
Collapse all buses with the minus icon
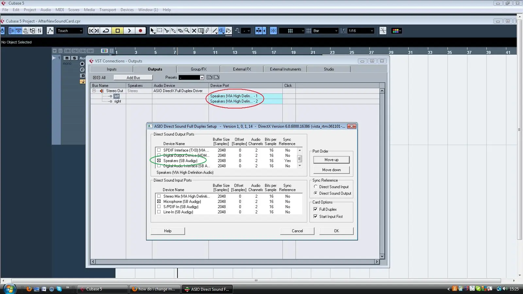[99, 78]
